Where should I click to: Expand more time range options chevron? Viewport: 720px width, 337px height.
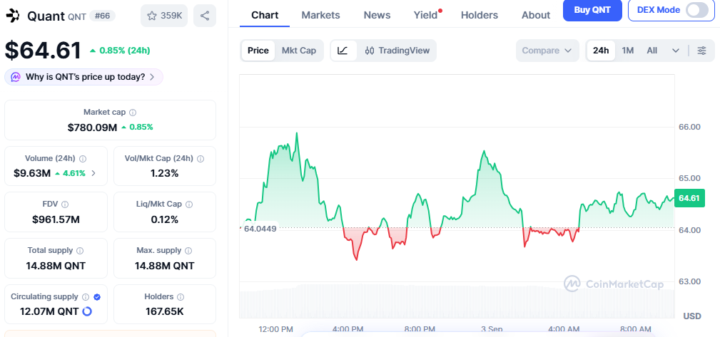click(676, 51)
